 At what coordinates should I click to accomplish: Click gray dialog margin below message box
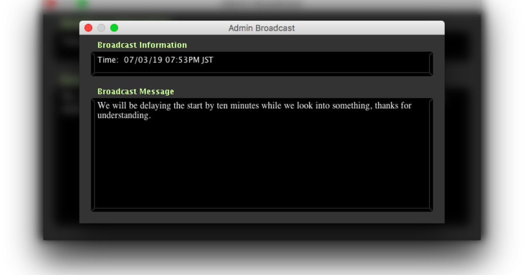pos(262,217)
